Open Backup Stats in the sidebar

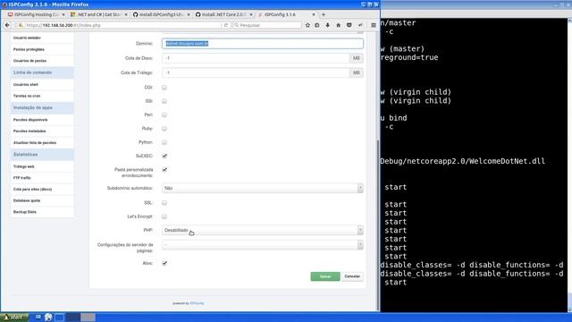point(42,212)
